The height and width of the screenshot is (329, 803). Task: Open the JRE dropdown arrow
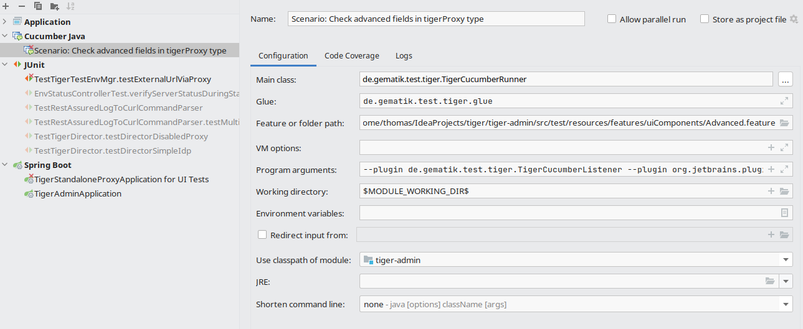[786, 281]
